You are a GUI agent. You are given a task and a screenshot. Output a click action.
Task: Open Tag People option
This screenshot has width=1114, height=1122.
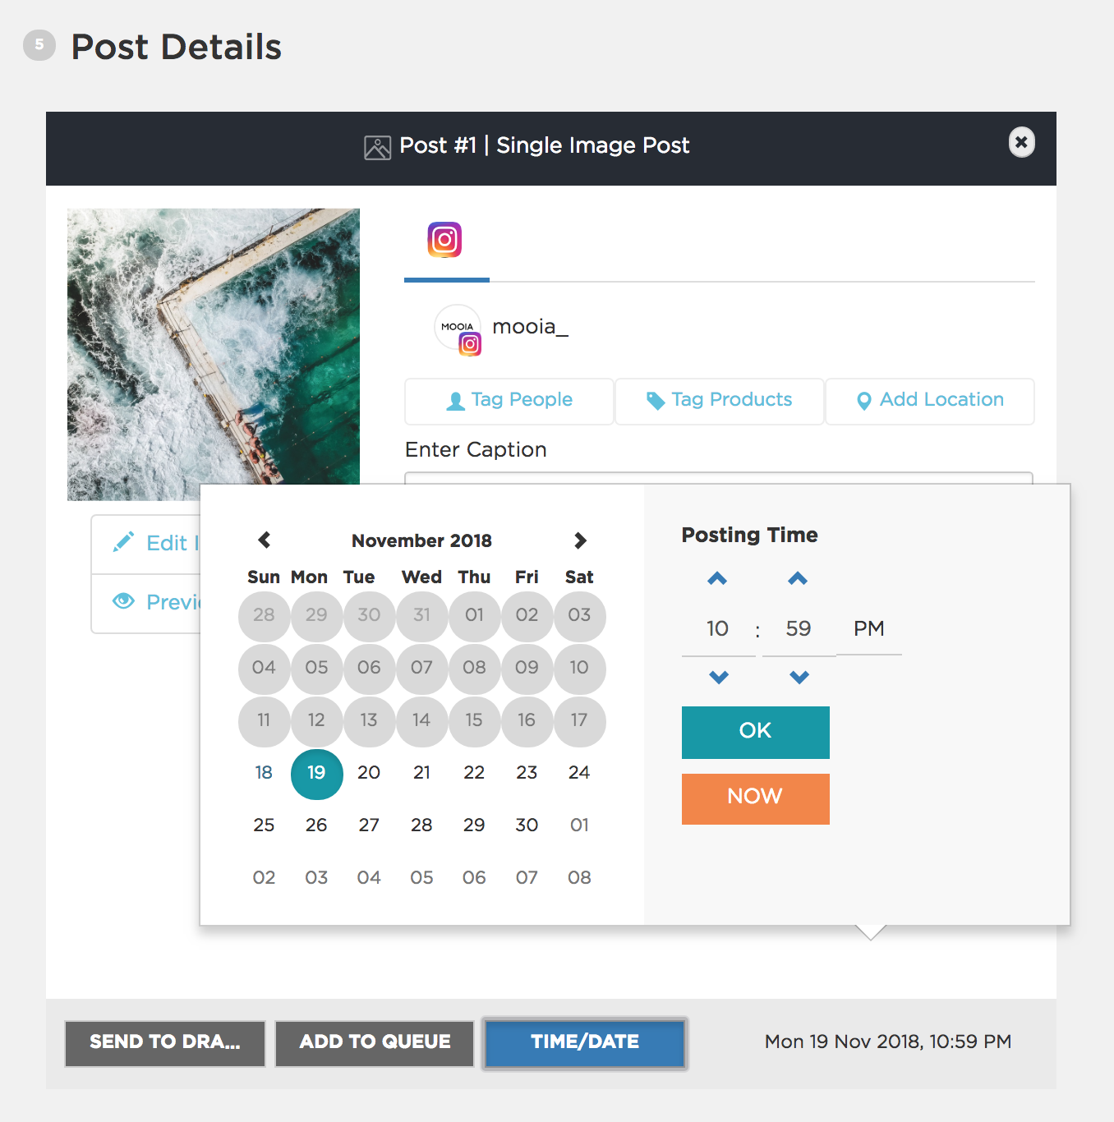tap(509, 401)
